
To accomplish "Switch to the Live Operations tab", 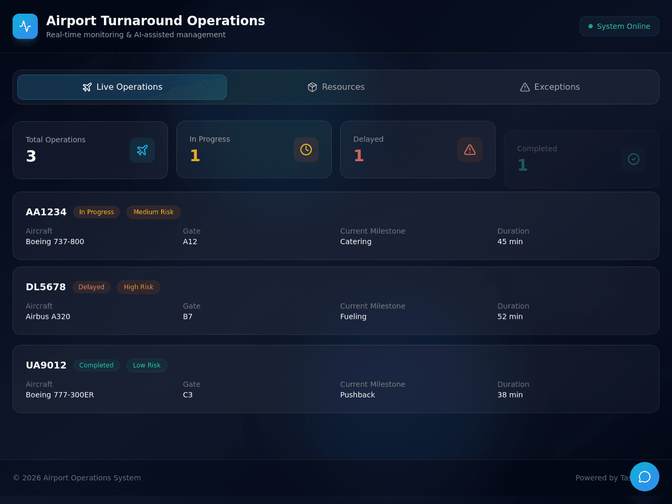I will click(x=122, y=87).
